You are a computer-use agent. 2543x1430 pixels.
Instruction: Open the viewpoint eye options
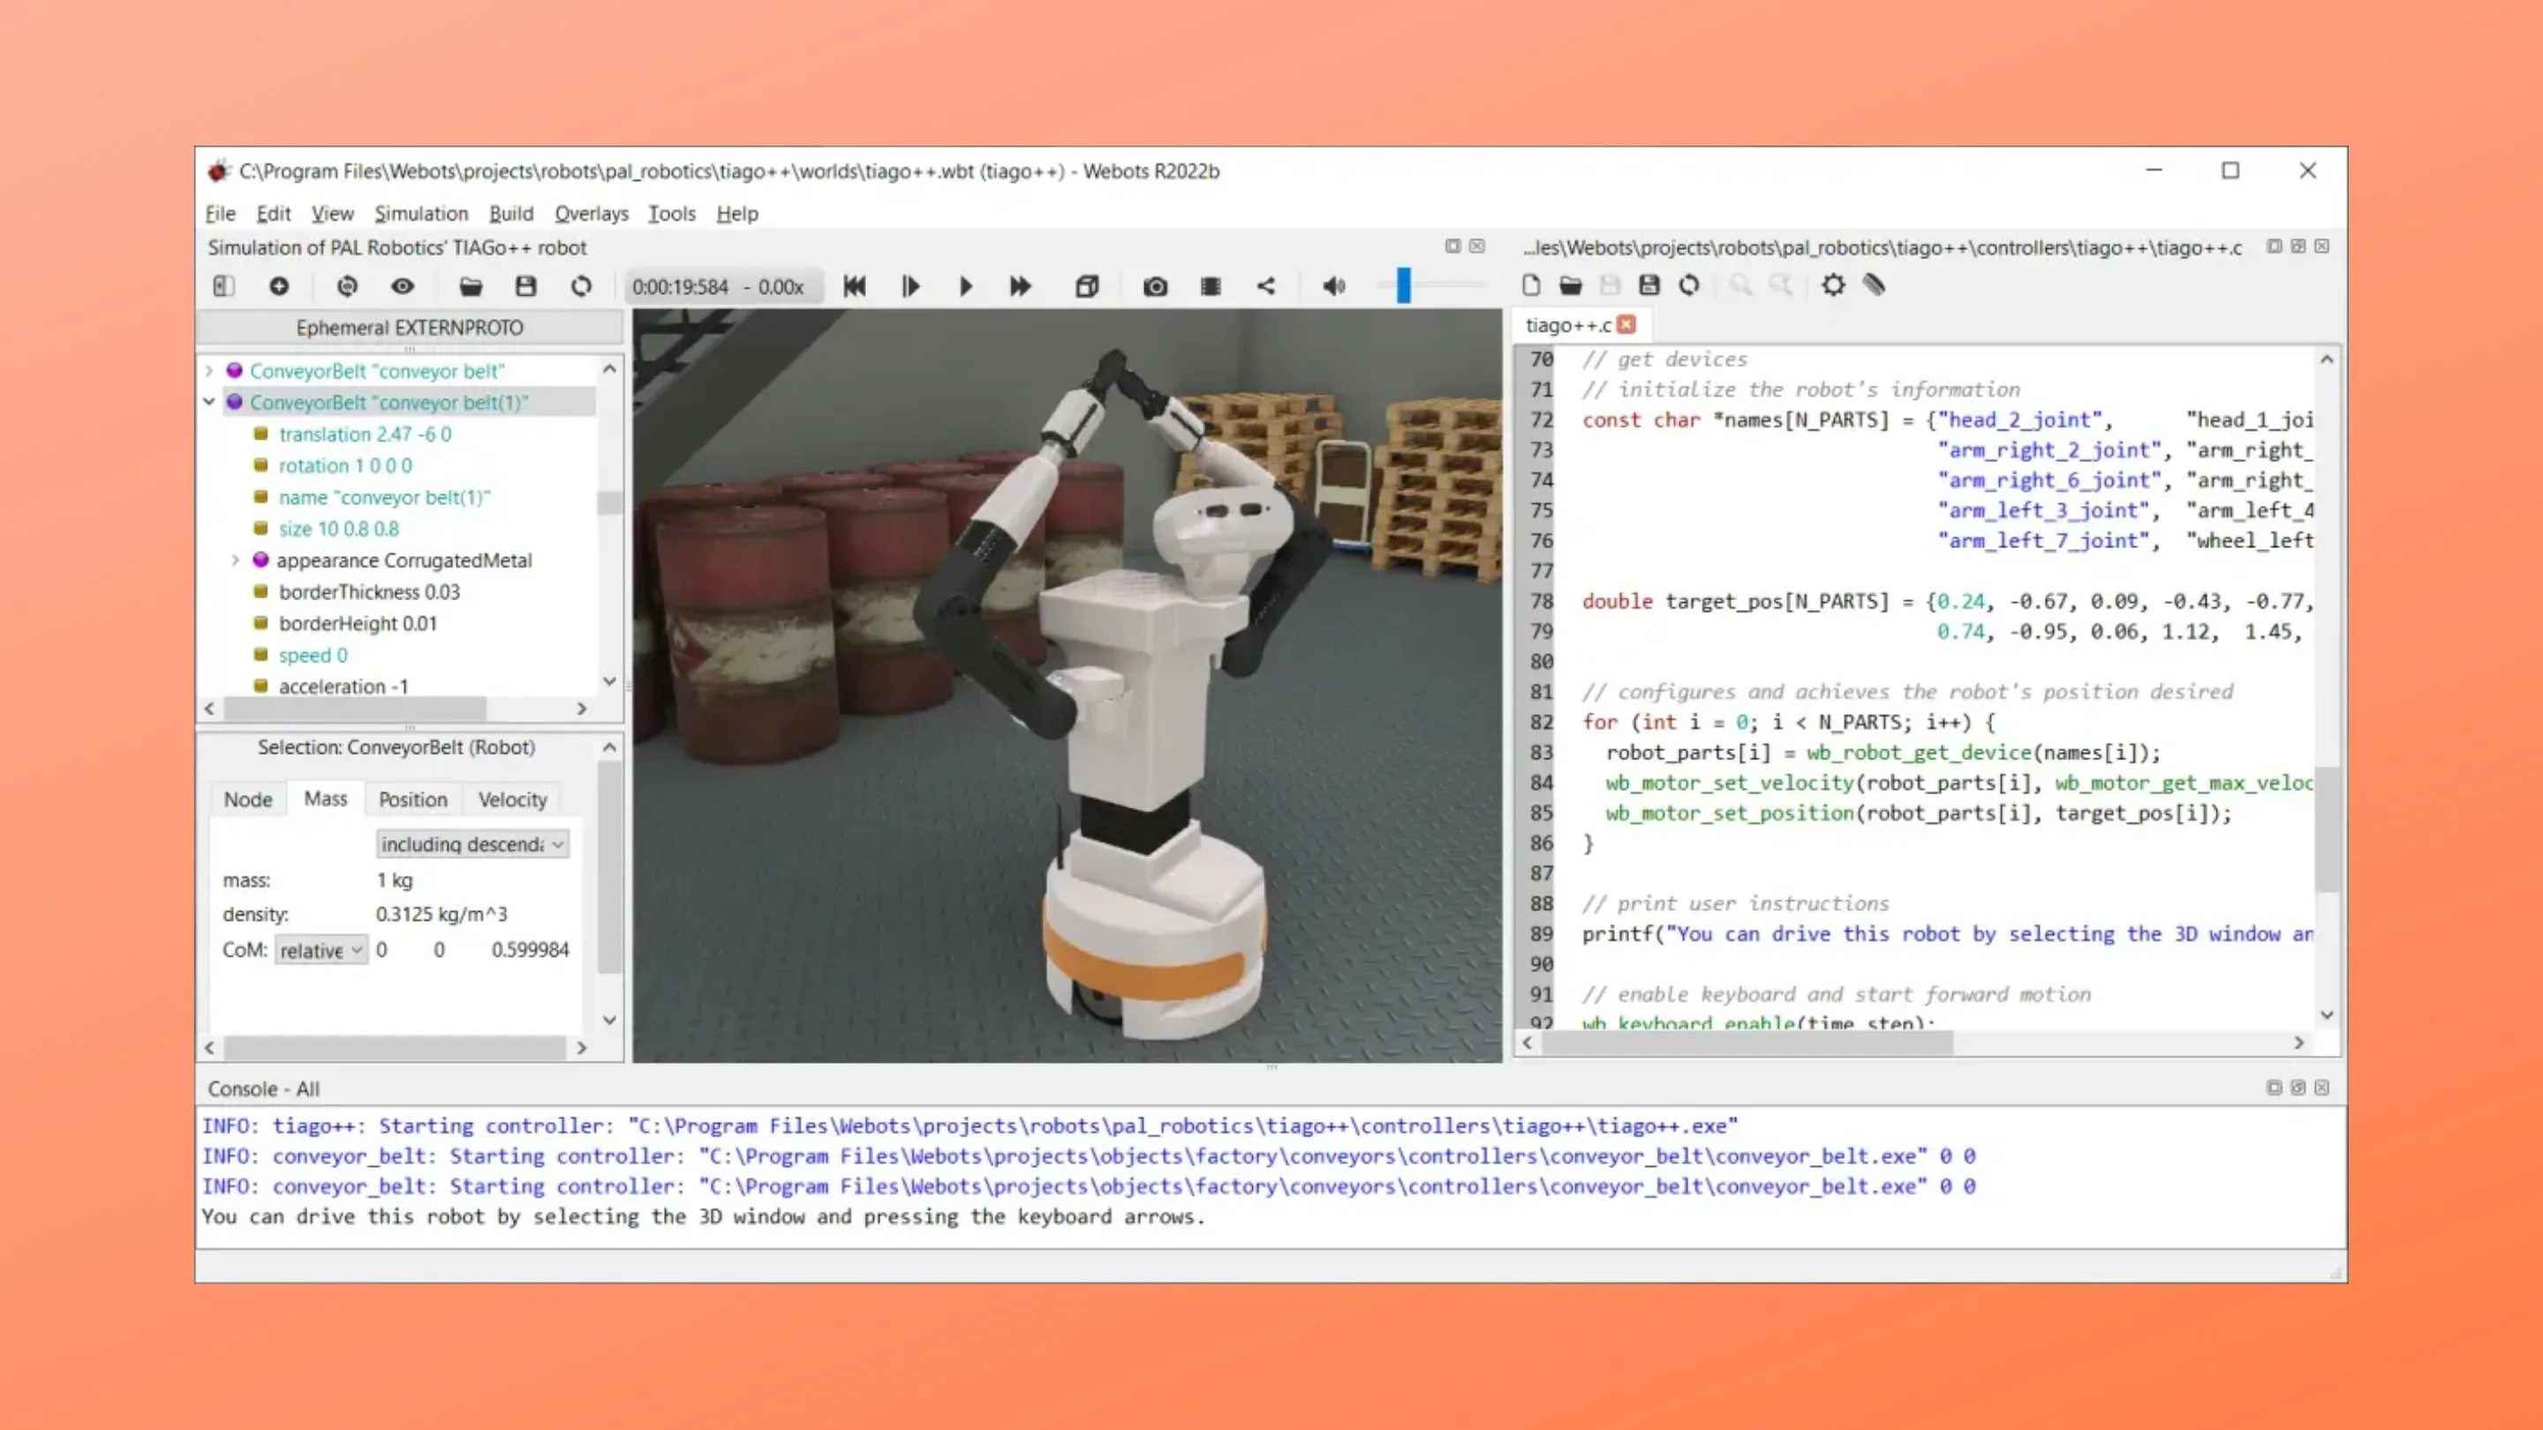pyautogui.click(x=402, y=286)
